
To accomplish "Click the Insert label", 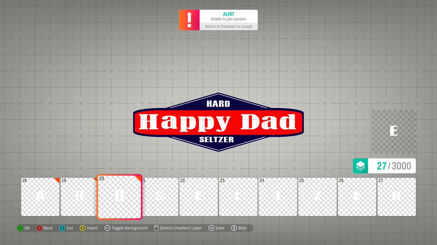I will [92, 228].
